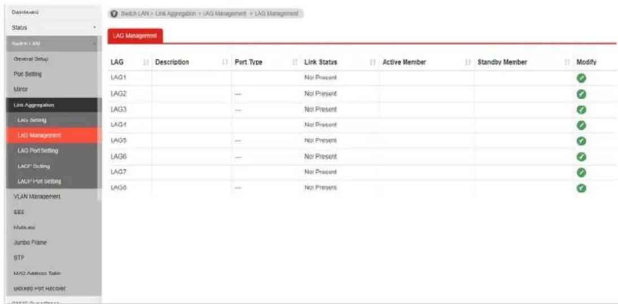Open the Port Setting sidebar item
The image size is (618, 304).
point(28,74)
